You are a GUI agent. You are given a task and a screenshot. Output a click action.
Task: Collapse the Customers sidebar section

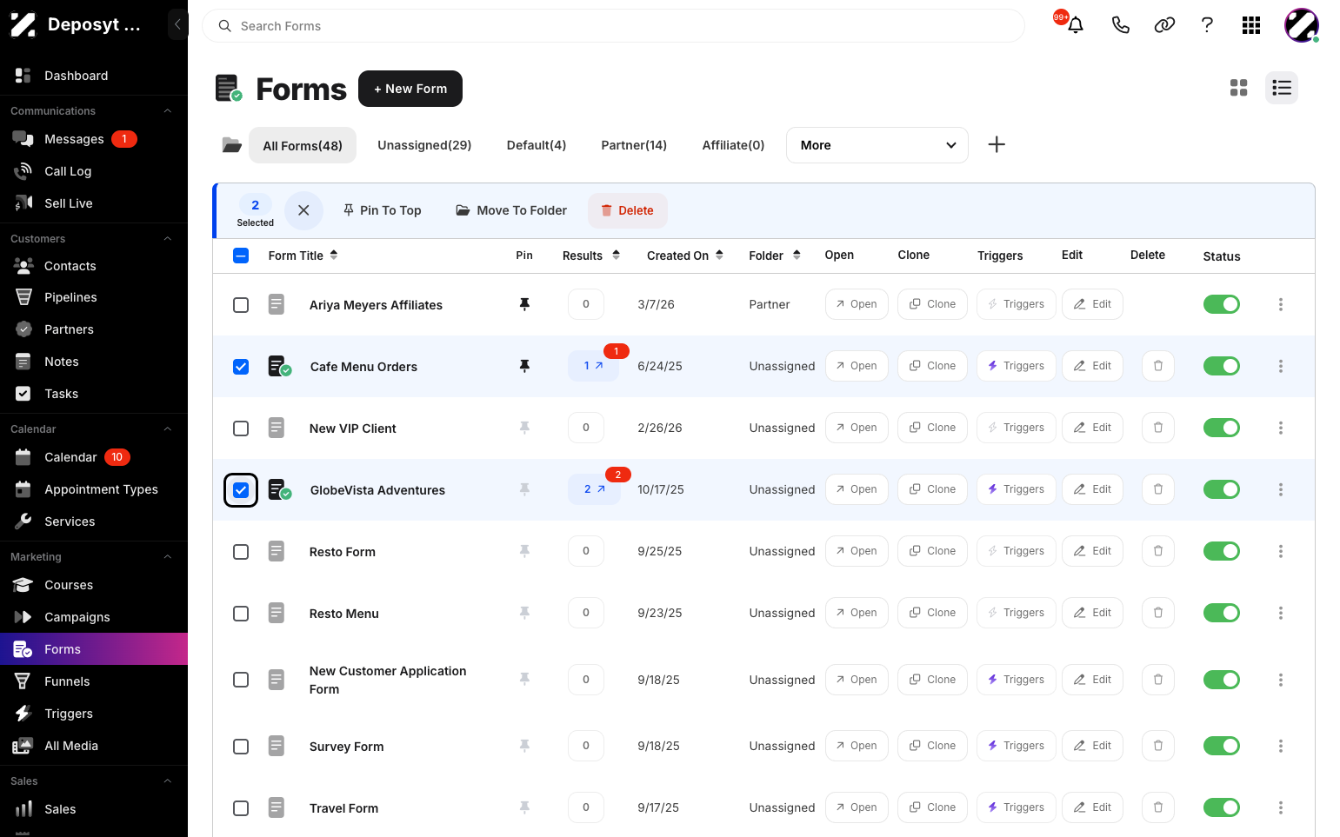pyautogui.click(x=168, y=239)
